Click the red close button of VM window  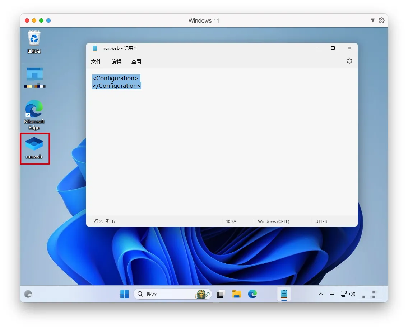27,20
